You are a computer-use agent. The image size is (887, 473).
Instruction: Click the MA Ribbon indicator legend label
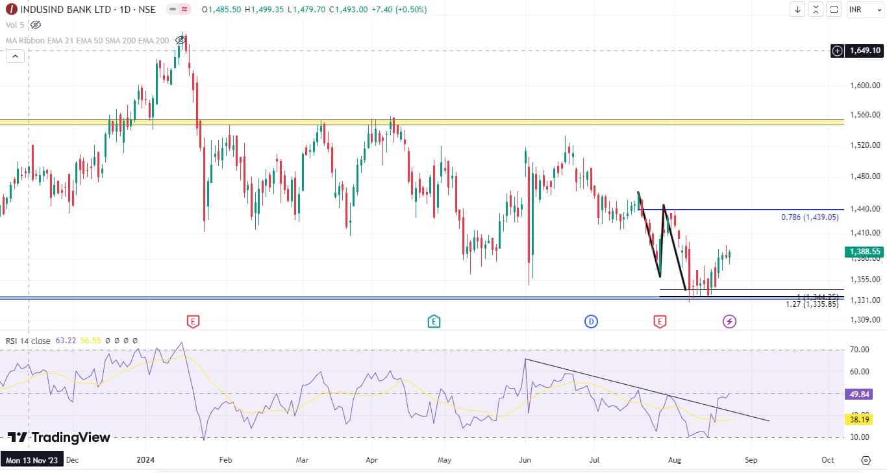[26, 40]
